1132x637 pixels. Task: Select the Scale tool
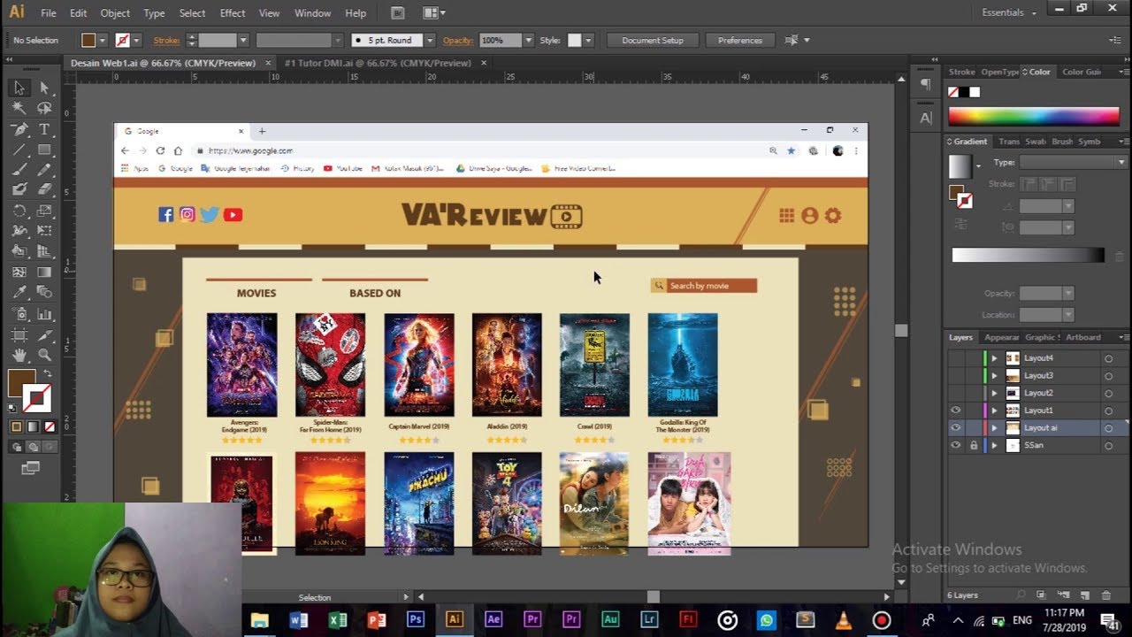pyautogui.click(x=44, y=211)
